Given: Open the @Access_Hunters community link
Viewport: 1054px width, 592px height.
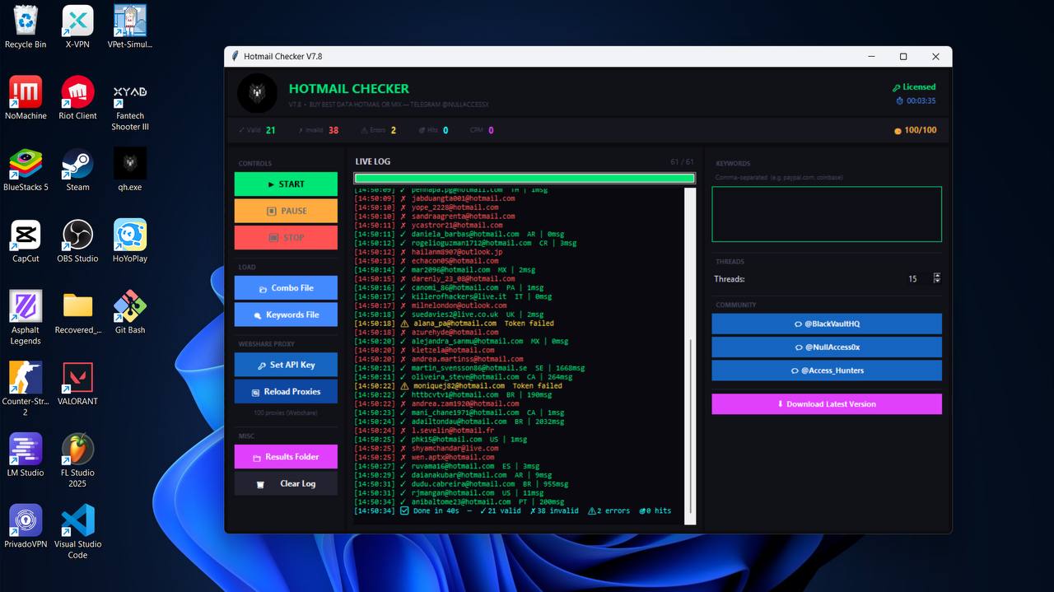Looking at the screenshot, I should point(827,371).
